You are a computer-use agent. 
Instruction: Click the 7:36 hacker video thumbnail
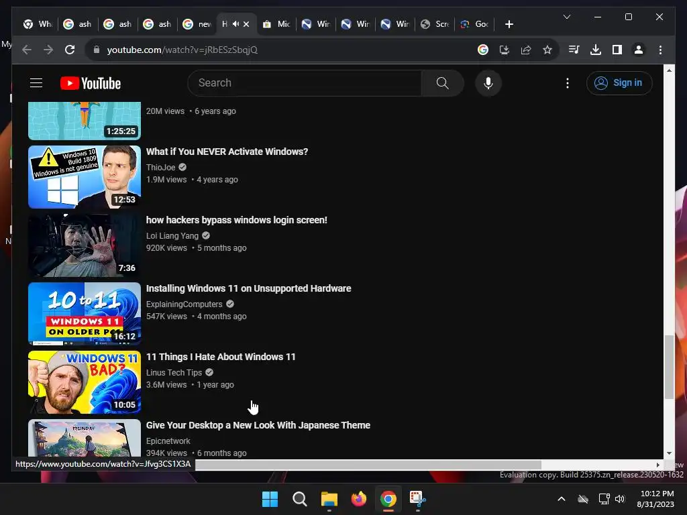click(x=85, y=245)
